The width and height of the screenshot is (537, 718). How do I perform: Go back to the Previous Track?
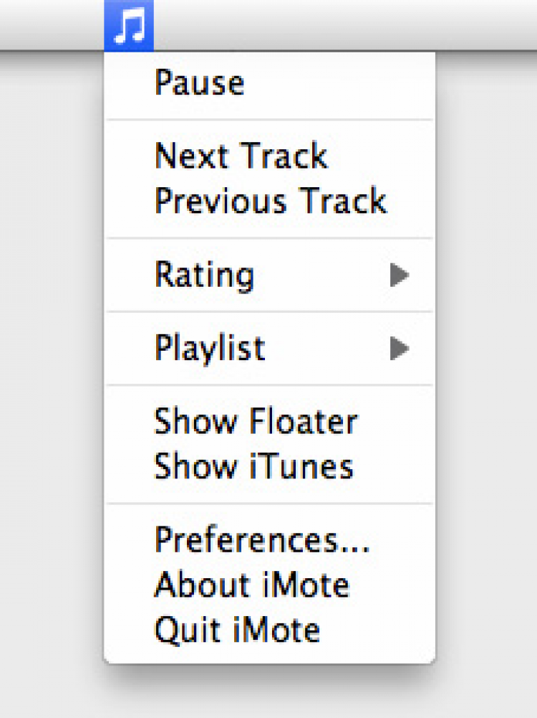(x=270, y=202)
